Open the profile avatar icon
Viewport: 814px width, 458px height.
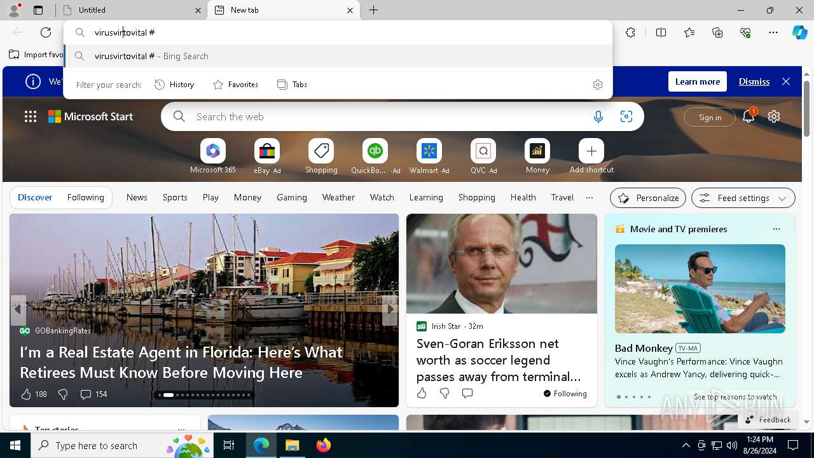(14, 10)
